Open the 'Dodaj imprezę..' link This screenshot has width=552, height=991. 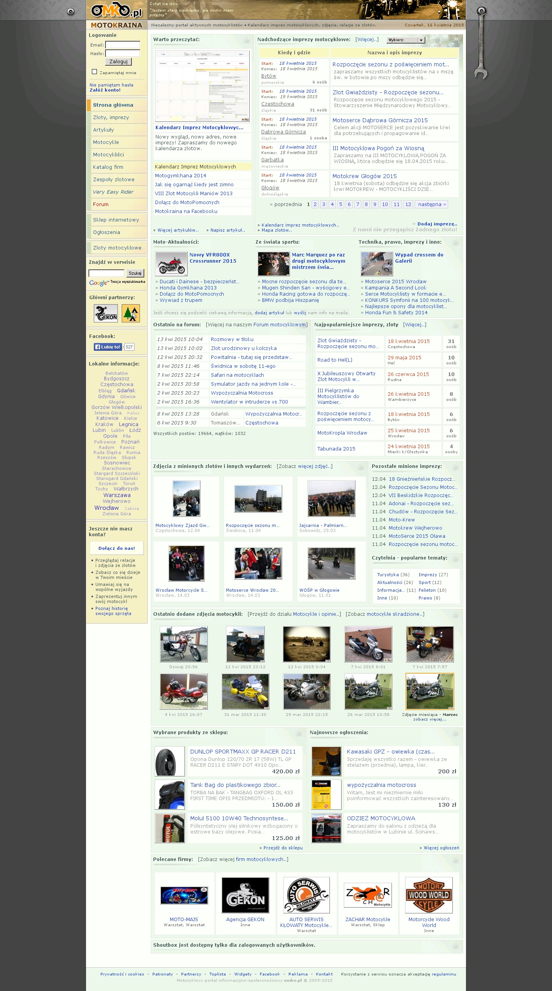437,224
